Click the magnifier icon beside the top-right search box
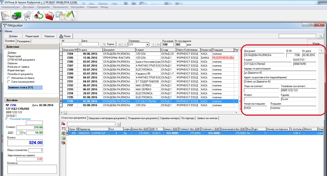 [320, 36]
